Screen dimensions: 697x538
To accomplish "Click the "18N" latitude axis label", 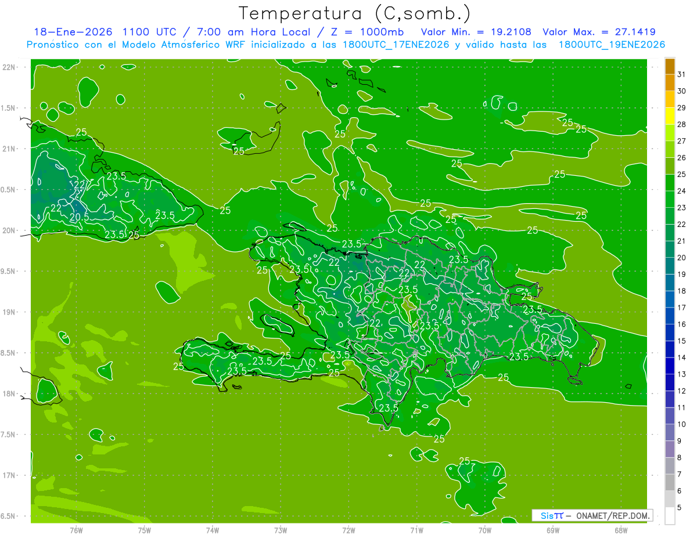I will [9, 393].
